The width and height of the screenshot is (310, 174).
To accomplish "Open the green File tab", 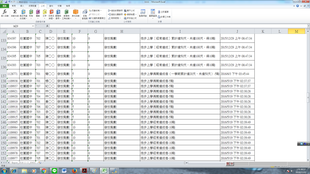I will coord(4,6).
